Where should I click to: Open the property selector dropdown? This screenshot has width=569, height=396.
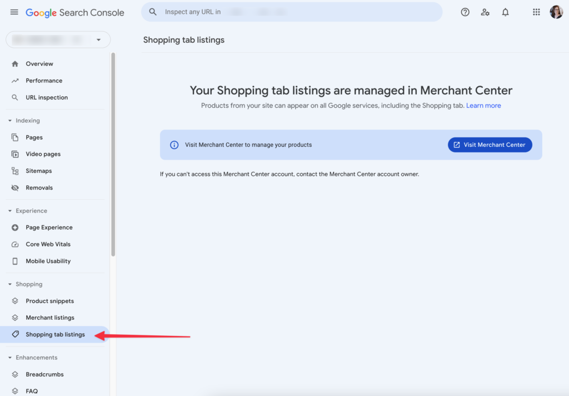coord(58,39)
